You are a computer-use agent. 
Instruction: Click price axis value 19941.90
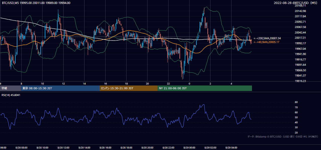tap(300, 54)
